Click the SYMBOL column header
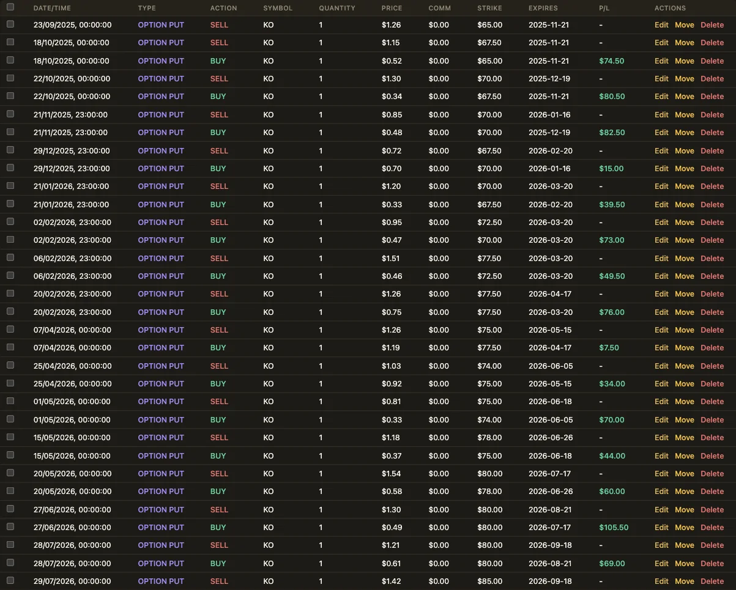 click(278, 9)
